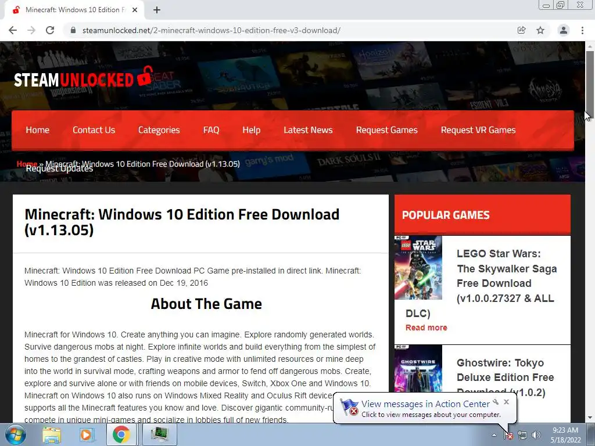Click the Chrome taskbar icon
This screenshot has height=446, width=595.
pos(121,434)
